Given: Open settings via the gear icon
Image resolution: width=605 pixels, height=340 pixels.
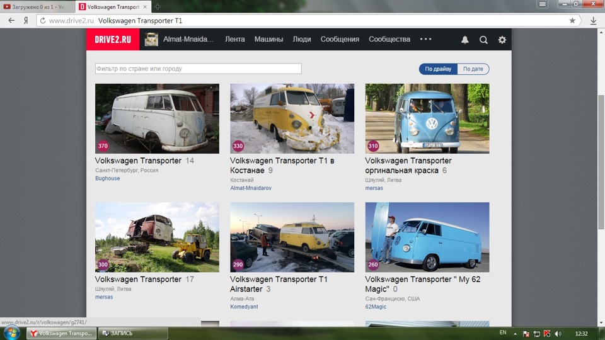Looking at the screenshot, I should pyautogui.click(x=502, y=40).
